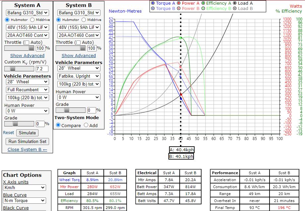Select Middrive radio for System A
Image resolution: width=305 pixels, height=211 pixels.
(32, 20)
